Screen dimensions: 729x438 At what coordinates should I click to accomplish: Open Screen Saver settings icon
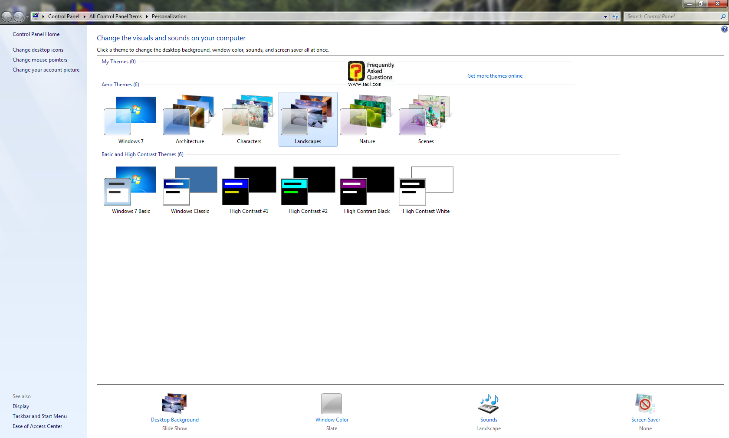pos(645,403)
